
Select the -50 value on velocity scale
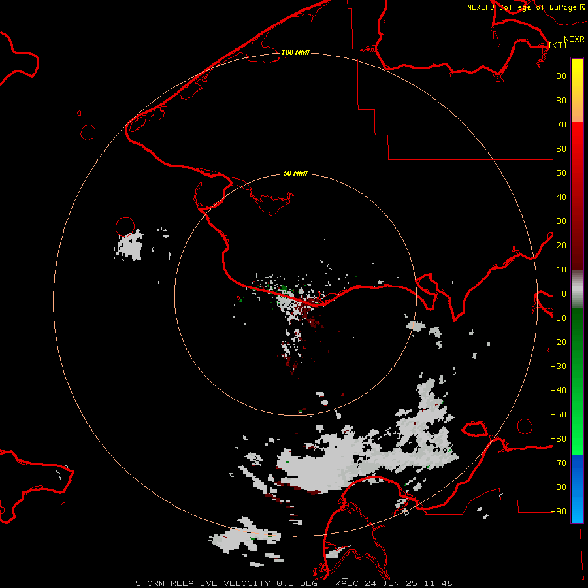point(559,415)
